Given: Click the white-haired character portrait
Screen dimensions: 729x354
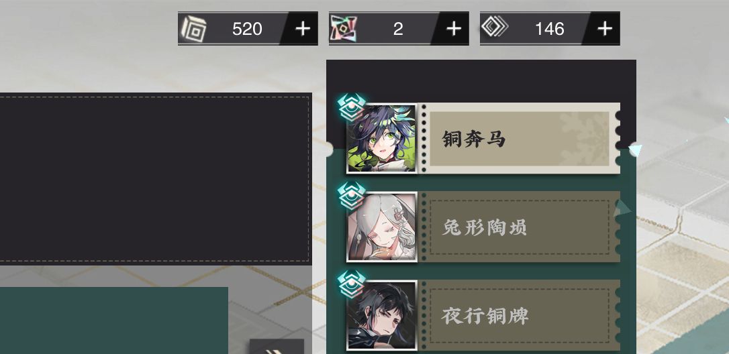Looking at the screenshot, I should (382, 227).
